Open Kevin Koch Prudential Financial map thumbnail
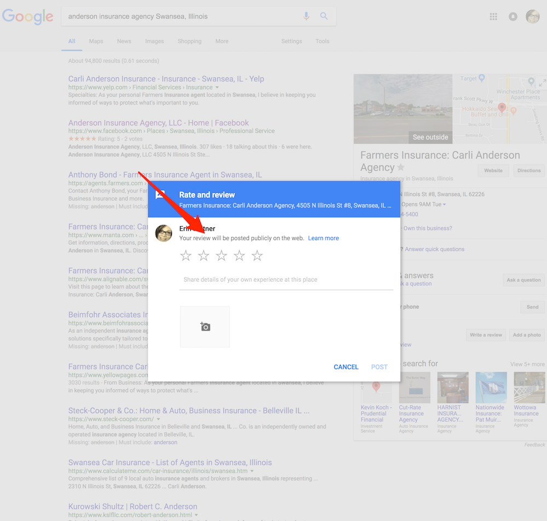Viewport: 547px width, 521px height. coord(376,392)
